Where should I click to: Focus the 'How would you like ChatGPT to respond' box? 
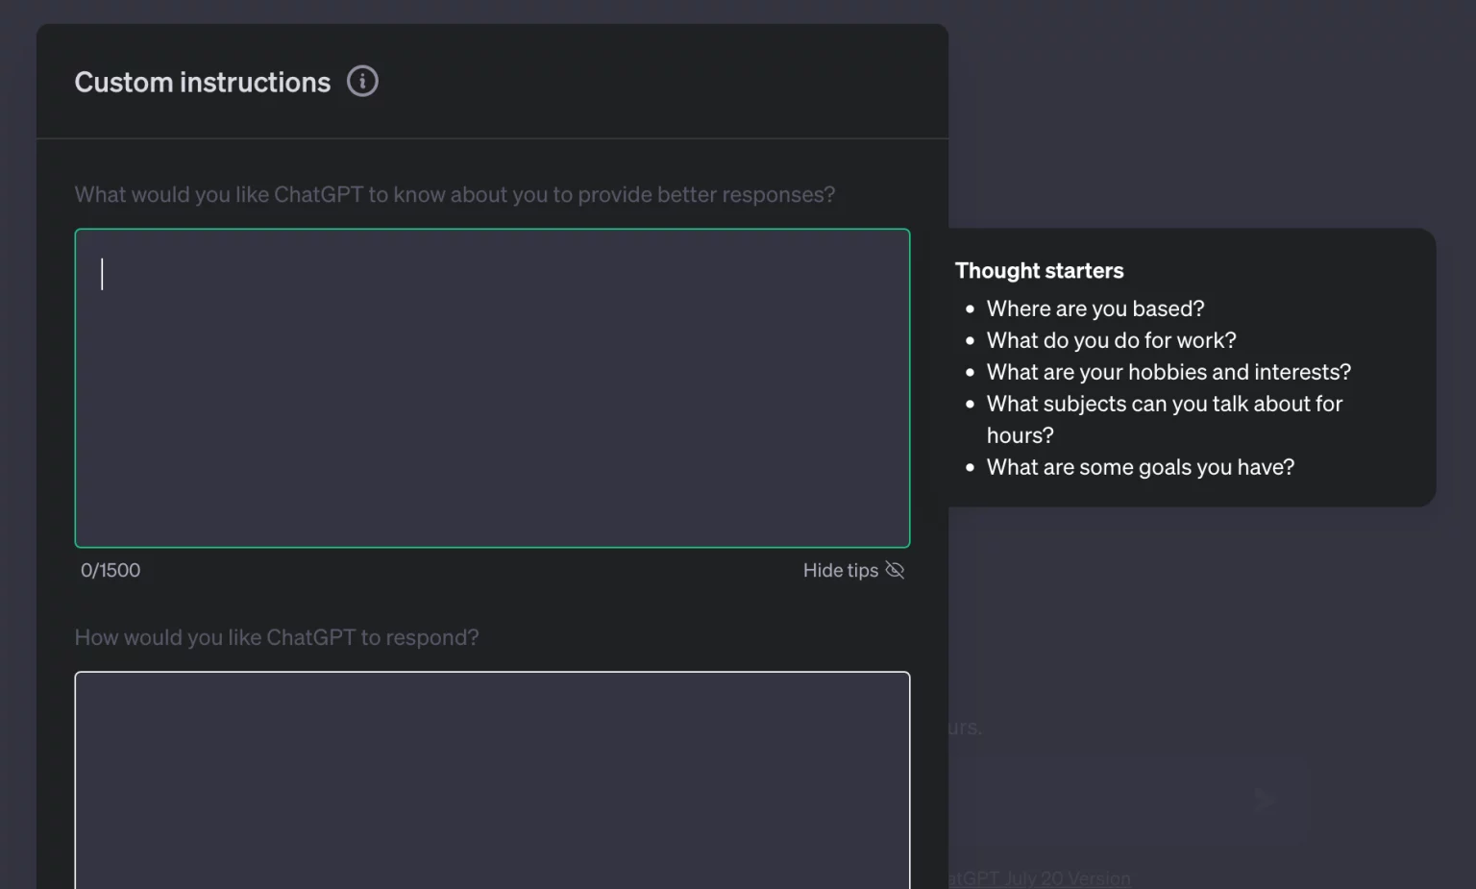point(492,780)
